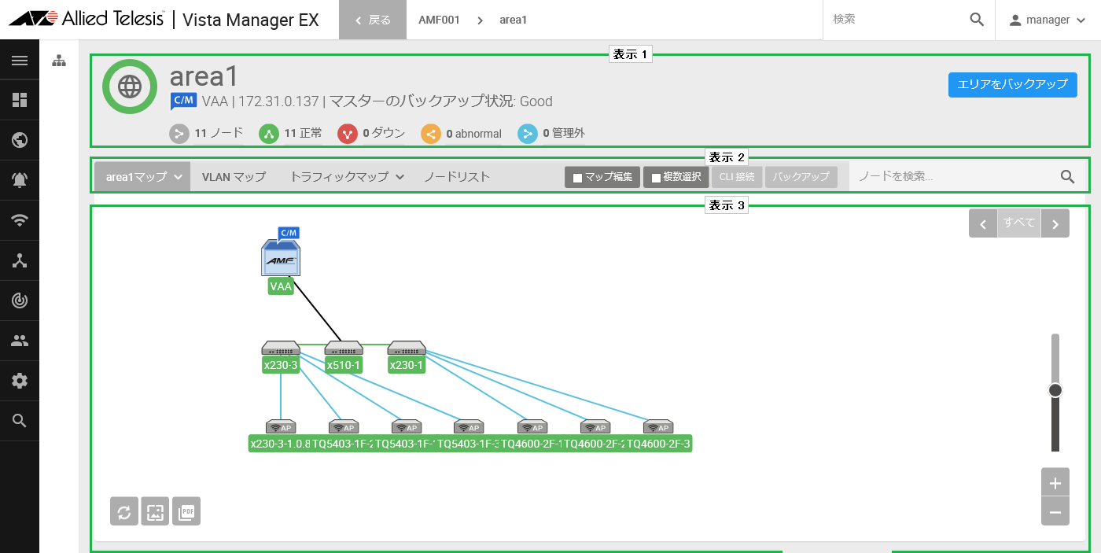The width and height of the screenshot is (1101, 553).
Task: Click the top bar search magnifier icon
Action: coord(977,20)
